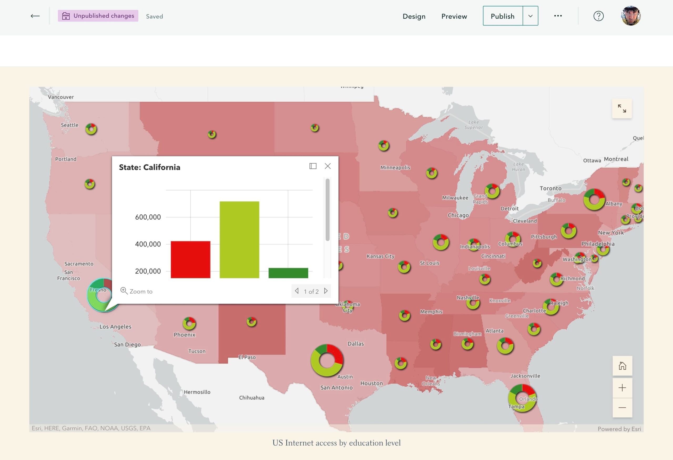Viewport: 673px width, 460px height.
Task: Open the Preview tab
Action: tap(454, 17)
